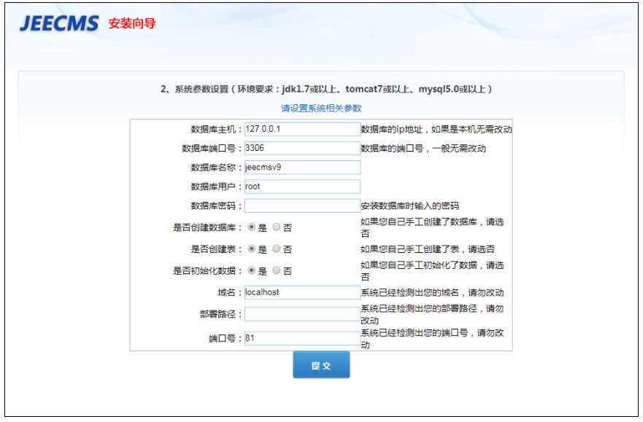The width and height of the screenshot is (643, 422).
Task: Choose 是 for 是否创建表
Action: pos(252,249)
